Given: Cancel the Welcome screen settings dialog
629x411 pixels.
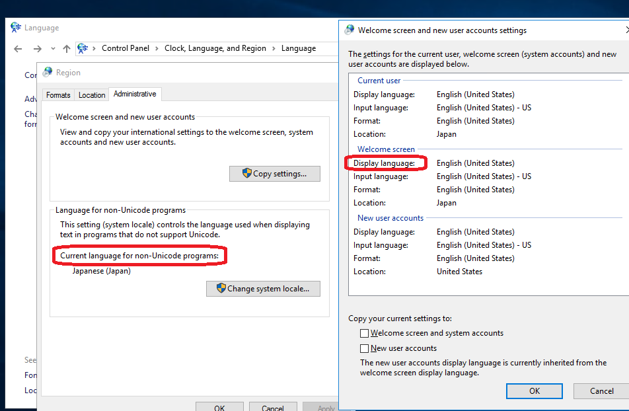Looking at the screenshot, I should 601,391.
